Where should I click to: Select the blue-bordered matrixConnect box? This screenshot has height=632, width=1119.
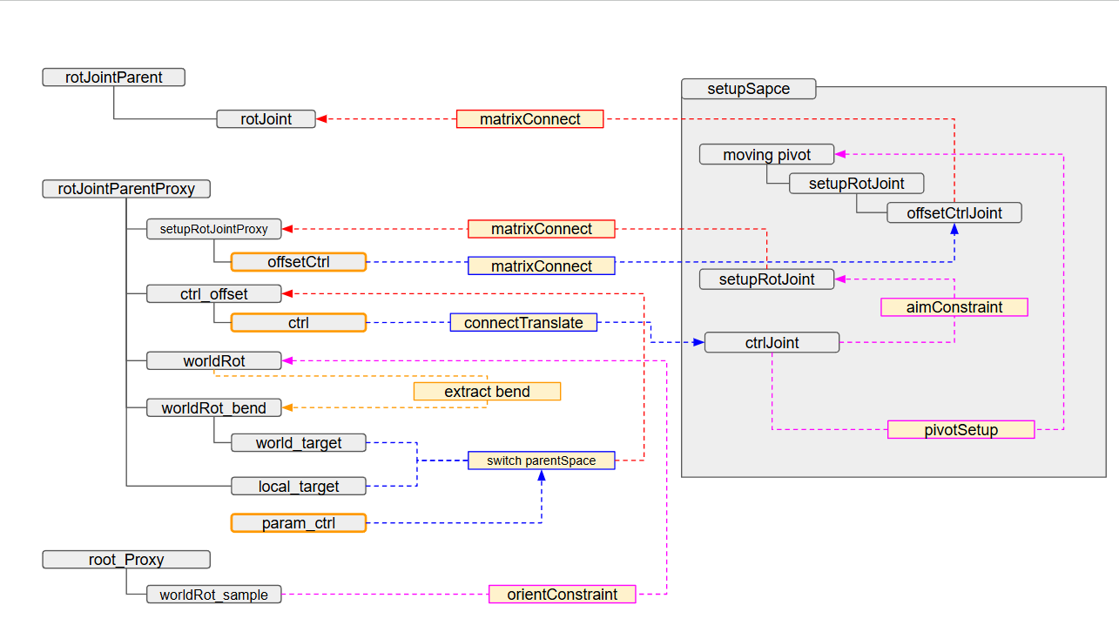[x=541, y=266]
